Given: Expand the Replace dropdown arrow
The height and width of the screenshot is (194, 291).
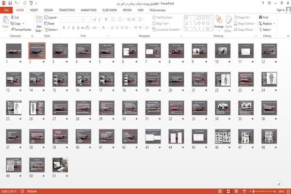Looking at the screenshot, I should click(275, 24).
